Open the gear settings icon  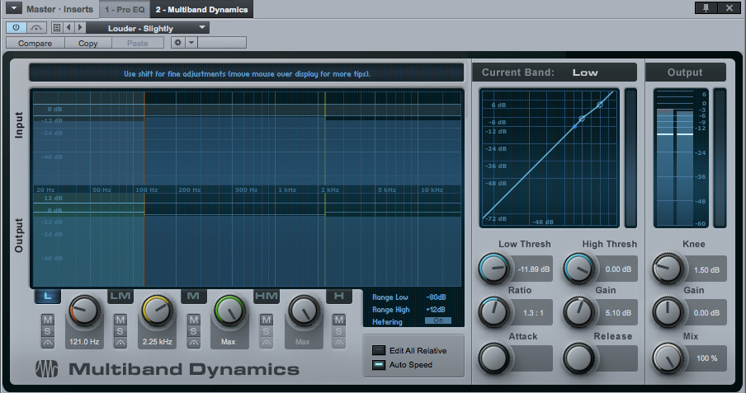(x=178, y=43)
